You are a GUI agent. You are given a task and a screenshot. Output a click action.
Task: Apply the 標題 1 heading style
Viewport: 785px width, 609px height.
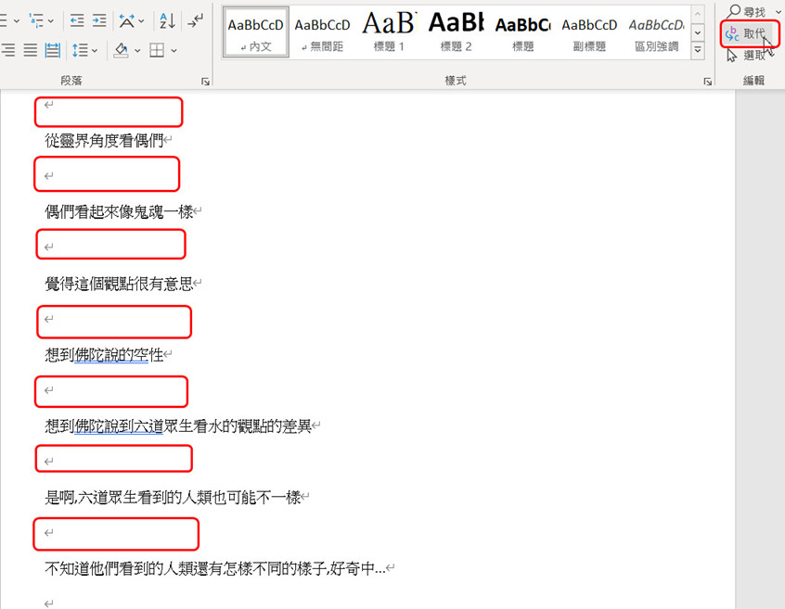coord(389,32)
